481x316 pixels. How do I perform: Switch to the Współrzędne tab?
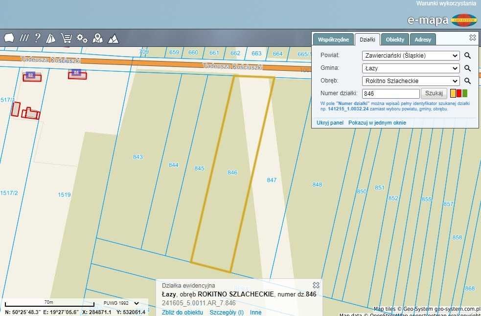click(333, 40)
